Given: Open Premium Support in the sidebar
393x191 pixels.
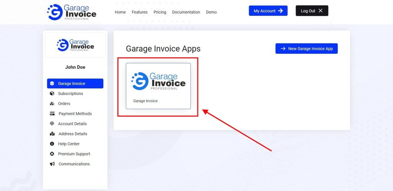Looking at the screenshot, I should click(x=74, y=154).
